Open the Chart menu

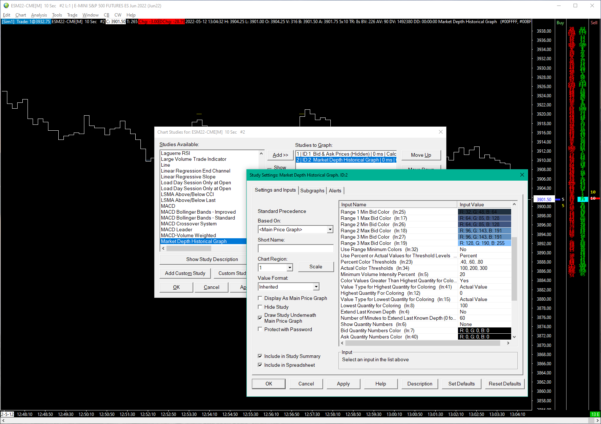pyautogui.click(x=21, y=15)
